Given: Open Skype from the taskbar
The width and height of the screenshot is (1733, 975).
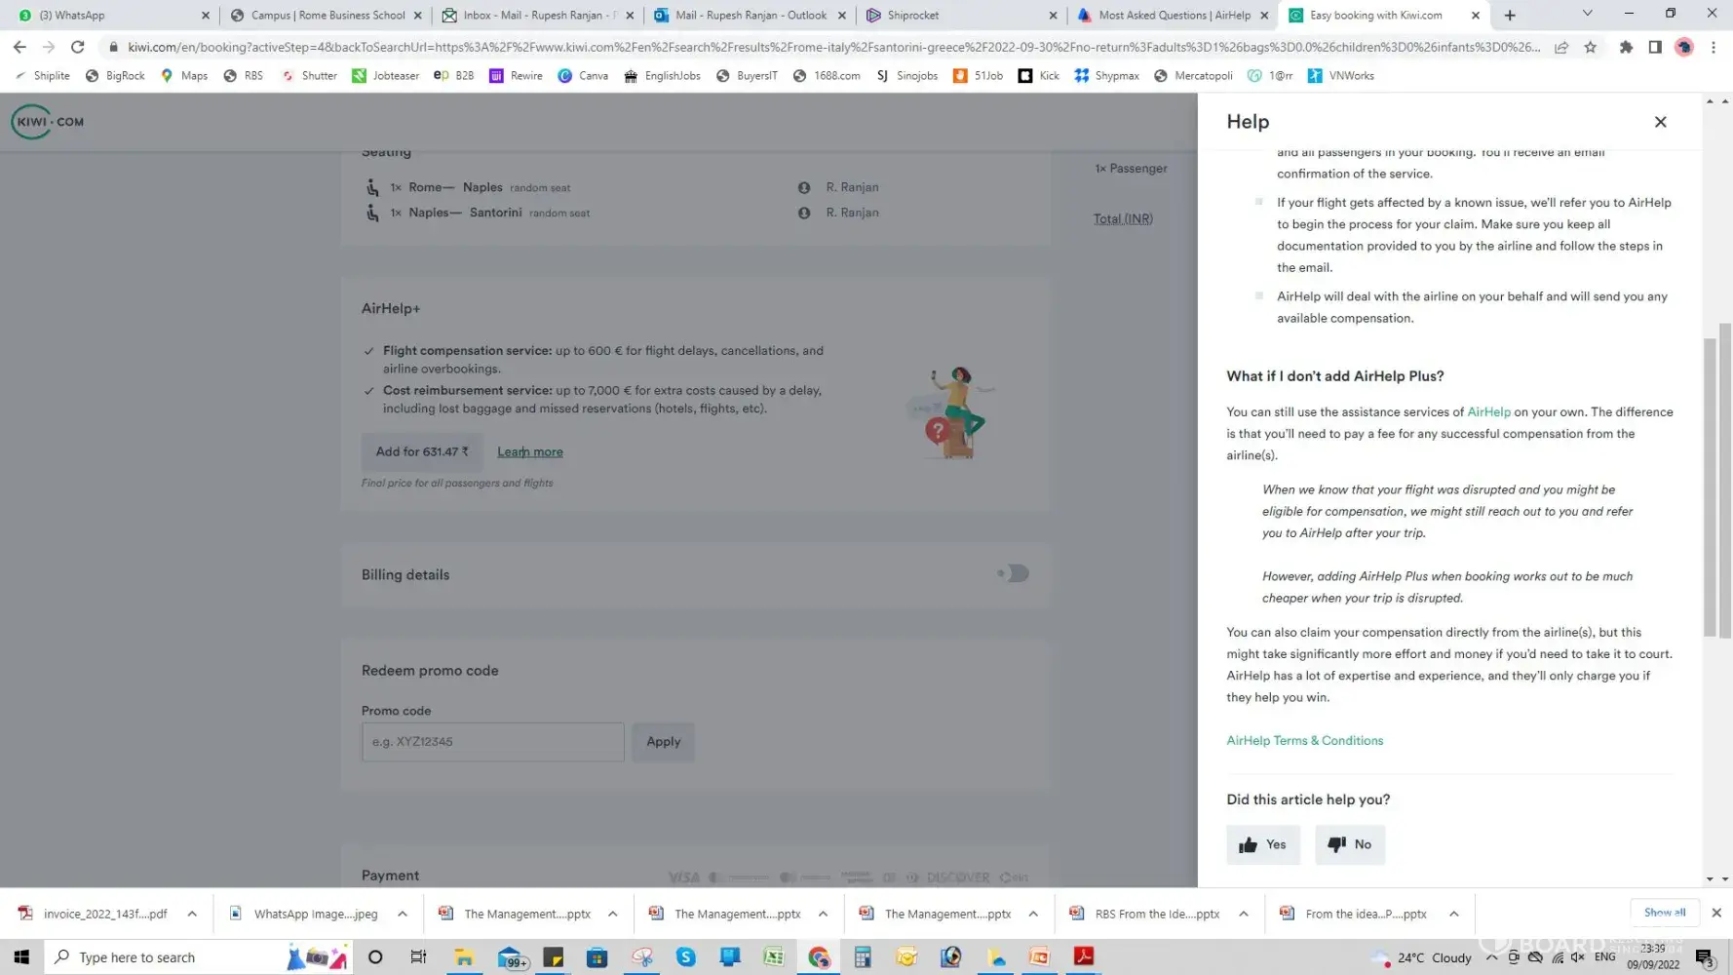Looking at the screenshot, I should point(686,957).
